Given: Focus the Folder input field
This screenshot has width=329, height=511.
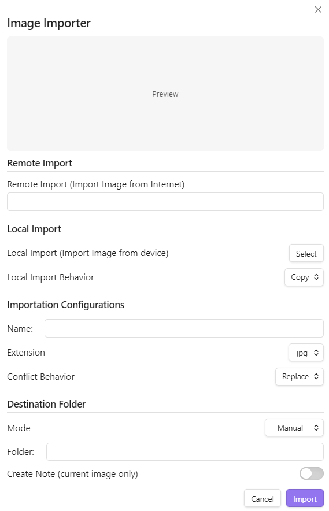Looking at the screenshot, I should [x=185, y=451].
